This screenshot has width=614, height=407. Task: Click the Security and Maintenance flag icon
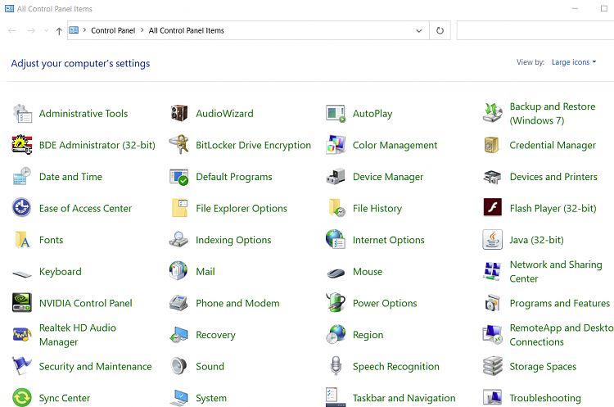pos(21,365)
